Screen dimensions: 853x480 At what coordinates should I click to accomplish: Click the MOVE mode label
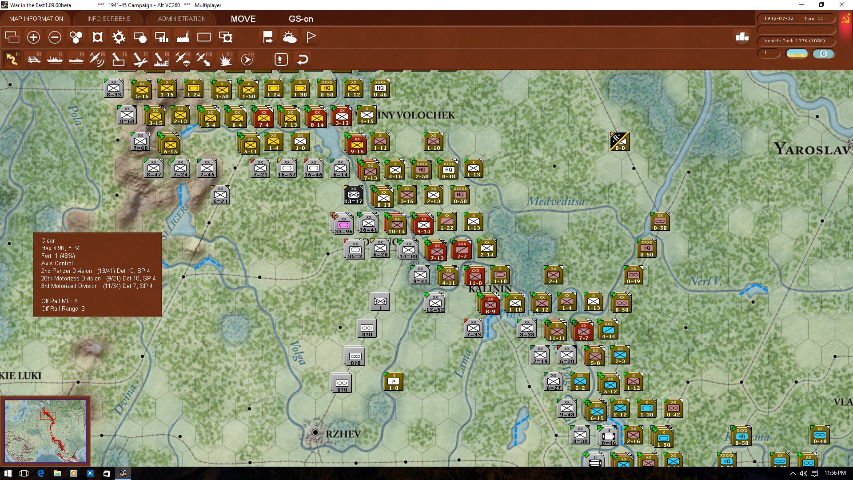(243, 19)
